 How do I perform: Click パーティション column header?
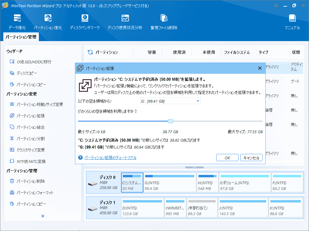coord(107,52)
